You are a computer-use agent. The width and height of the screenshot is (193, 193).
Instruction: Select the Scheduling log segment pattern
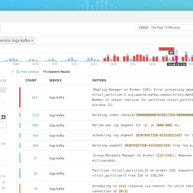(142, 135)
